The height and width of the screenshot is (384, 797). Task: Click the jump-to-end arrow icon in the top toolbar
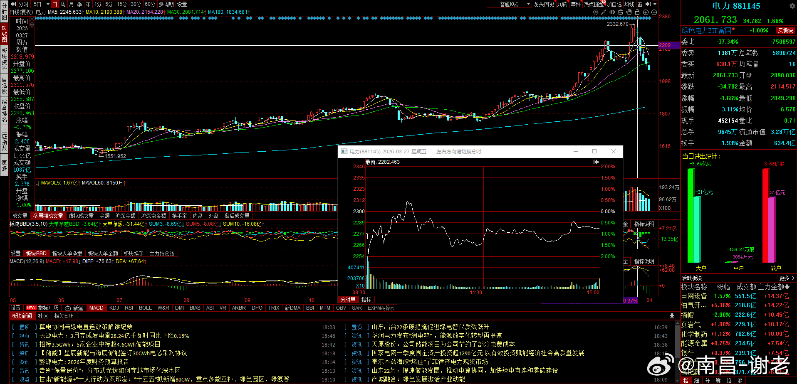[648, 4]
